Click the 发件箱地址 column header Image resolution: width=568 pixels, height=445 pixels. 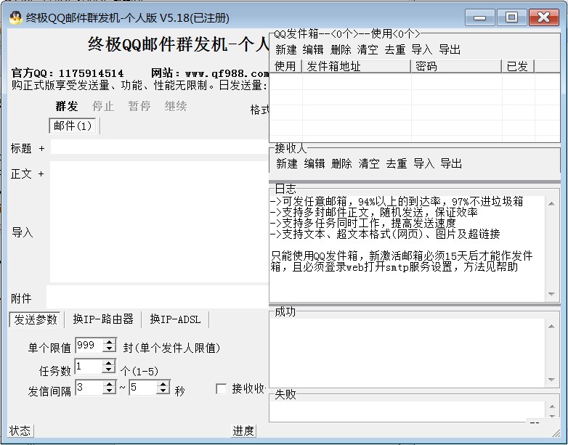pos(357,66)
